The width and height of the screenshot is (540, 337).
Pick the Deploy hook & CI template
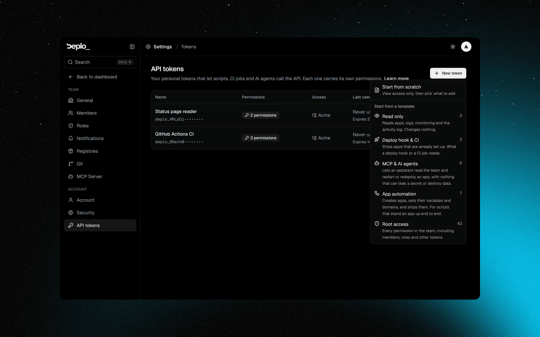point(418,146)
